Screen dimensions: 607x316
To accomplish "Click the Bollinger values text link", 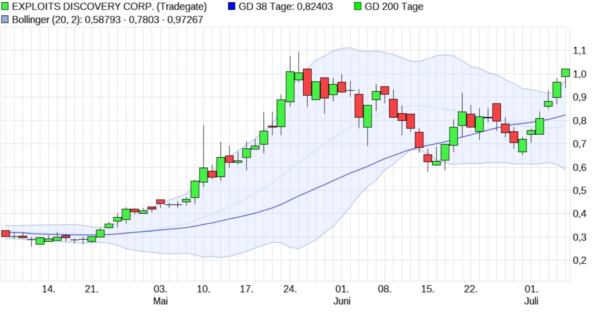I will (105, 19).
